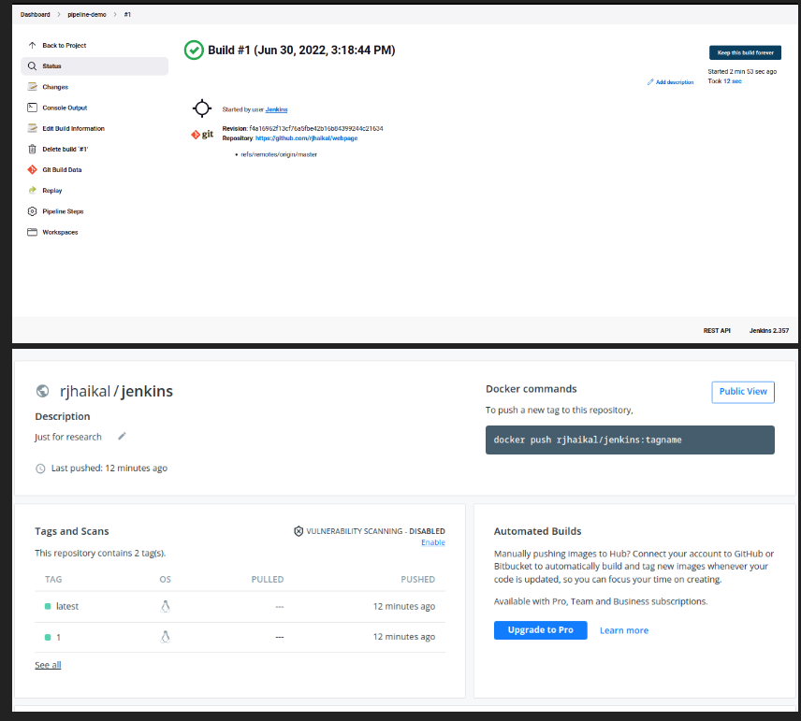This screenshot has height=721, width=801.
Task: Click the #1 breadcrumb
Action: [x=127, y=14]
